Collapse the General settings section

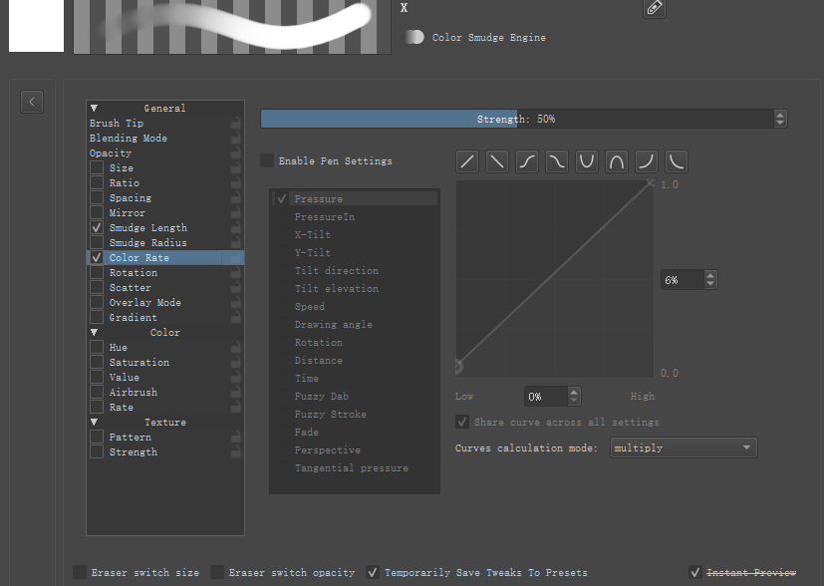click(x=95, y=109)
